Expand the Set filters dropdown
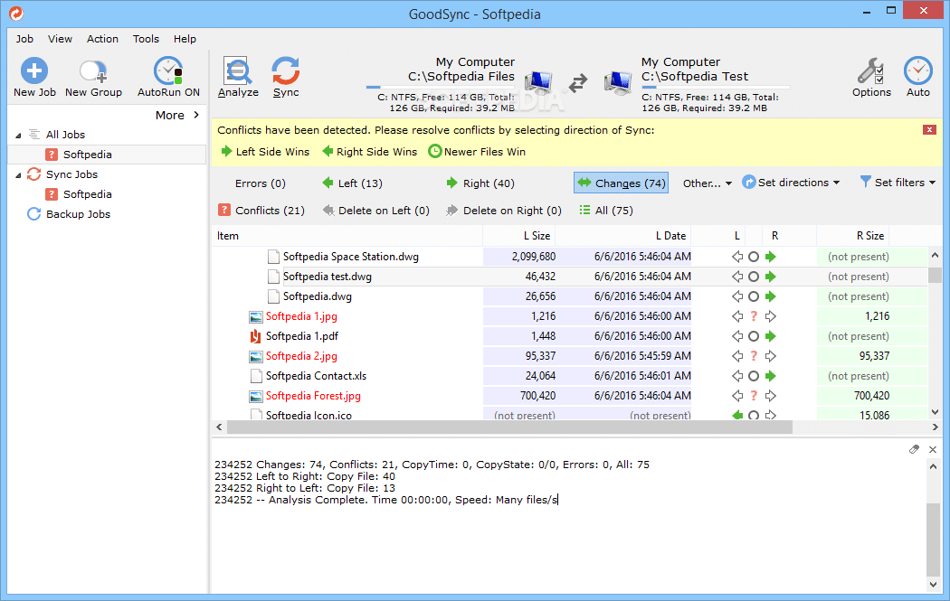This screenshot has width=950, height=601. coord(898,183)
